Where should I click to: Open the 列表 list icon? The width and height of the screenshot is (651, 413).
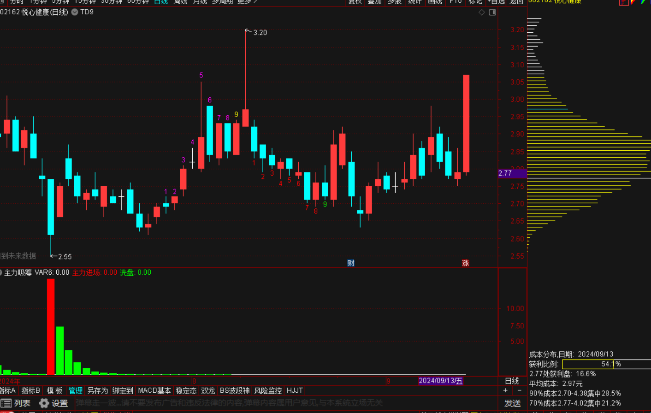(16, 403)
